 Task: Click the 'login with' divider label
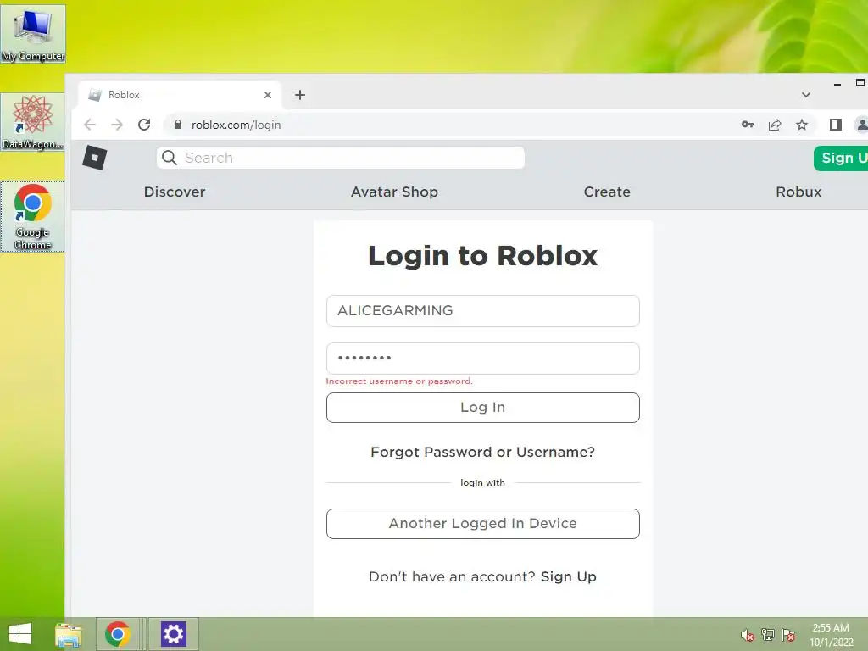click(x=482, y=482)
